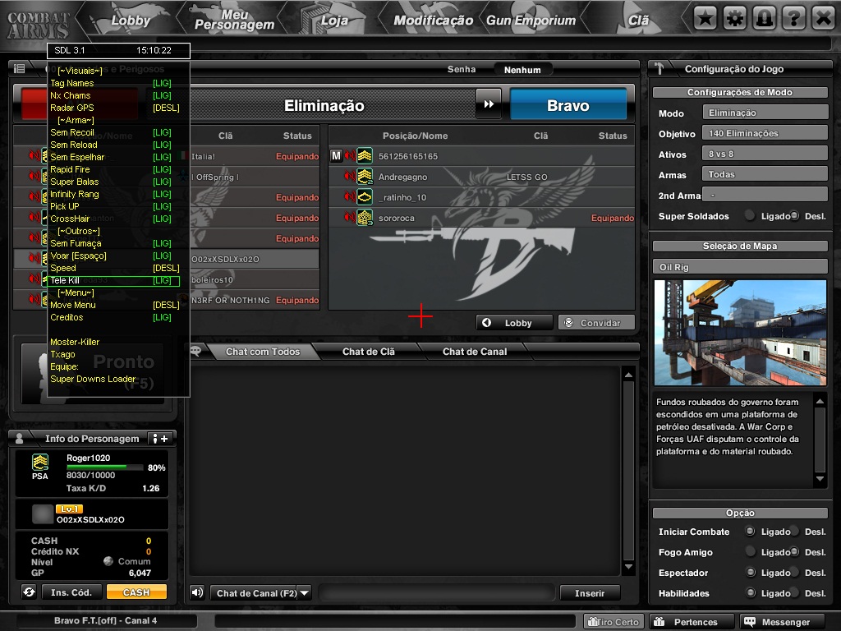Set Super Soldados to Ligado
This screenshot has height=631, width=841.
tap(750, 216)
